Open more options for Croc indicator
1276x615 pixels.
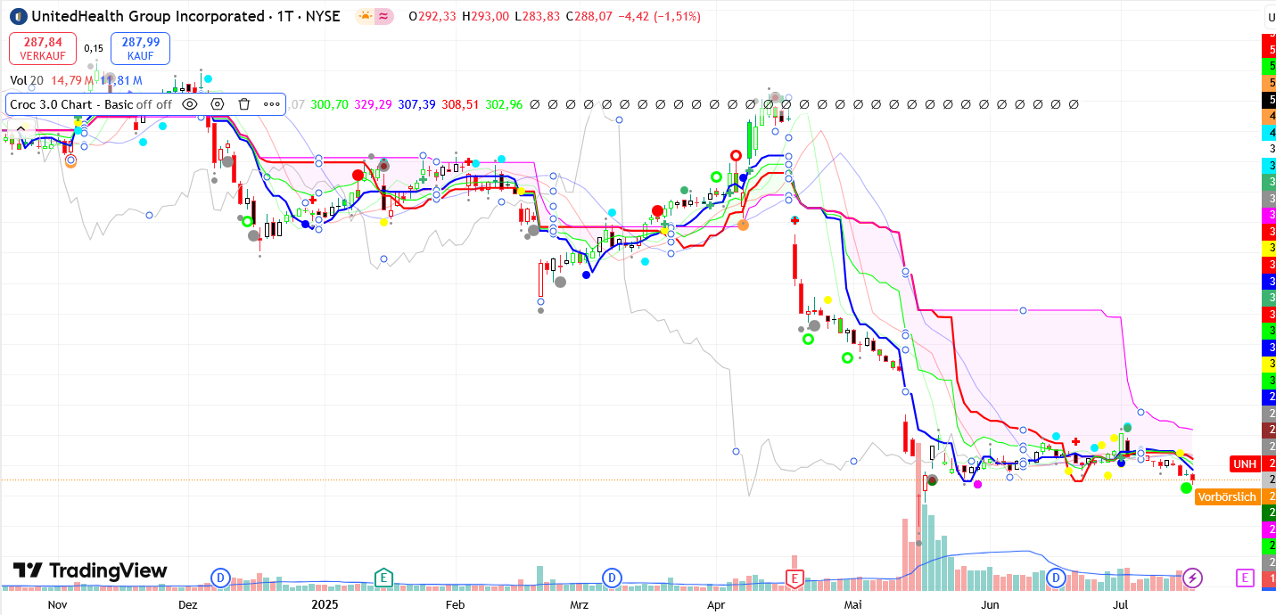(x=272, y=104)
